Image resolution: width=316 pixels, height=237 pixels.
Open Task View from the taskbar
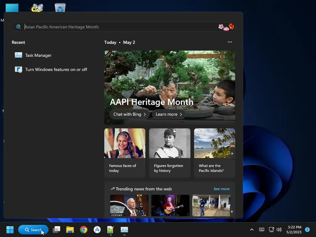point(56,230)
